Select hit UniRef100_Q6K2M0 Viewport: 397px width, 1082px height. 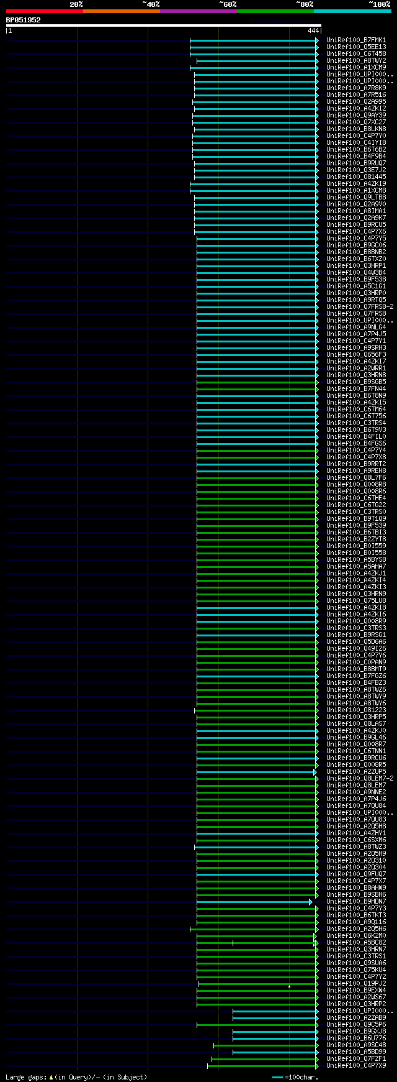356,936
